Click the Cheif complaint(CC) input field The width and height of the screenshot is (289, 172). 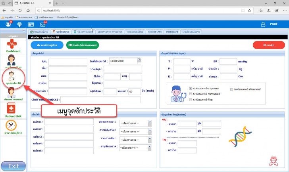pyautogui.click(x=100, y=100)
